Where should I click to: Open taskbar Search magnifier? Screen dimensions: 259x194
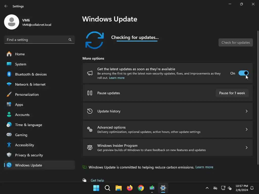pos(107,188)
